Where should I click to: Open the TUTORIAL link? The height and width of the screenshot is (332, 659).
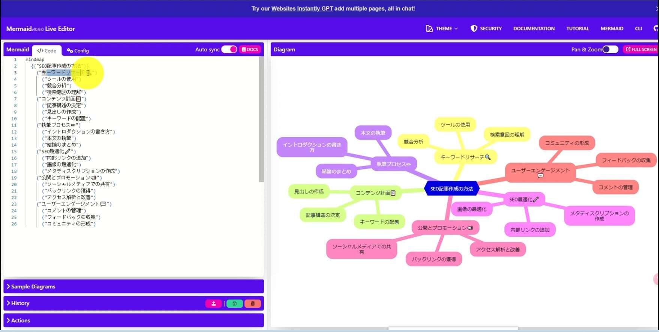coord(578,29)
